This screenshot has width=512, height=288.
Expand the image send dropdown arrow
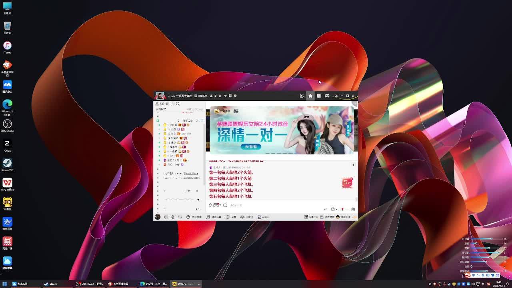[x=220, y=205]
